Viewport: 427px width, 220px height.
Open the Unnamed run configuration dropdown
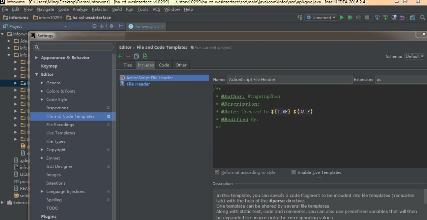(x=321, y=18)
